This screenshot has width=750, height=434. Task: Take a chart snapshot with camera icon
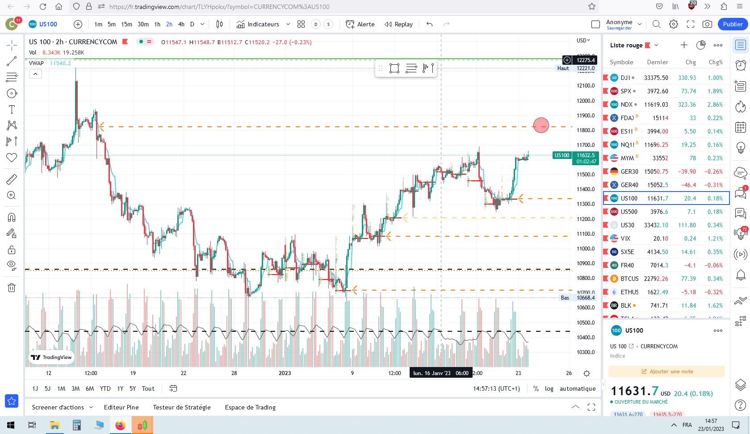click(x=707, y=24)
